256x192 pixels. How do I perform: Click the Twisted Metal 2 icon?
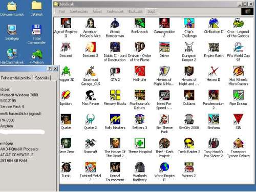point(91,167)
